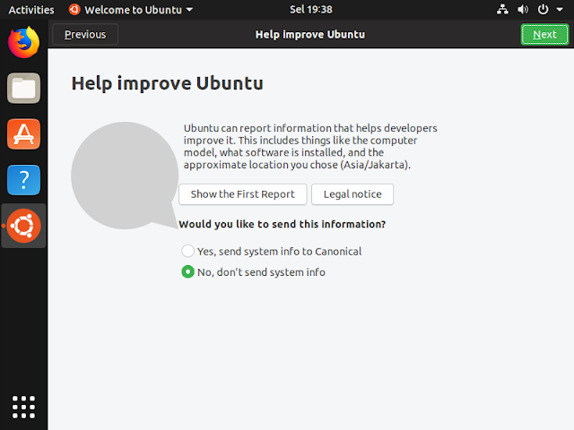574x430 pixels.
Task: Open the Legal notice button
Action: point(352,194)
